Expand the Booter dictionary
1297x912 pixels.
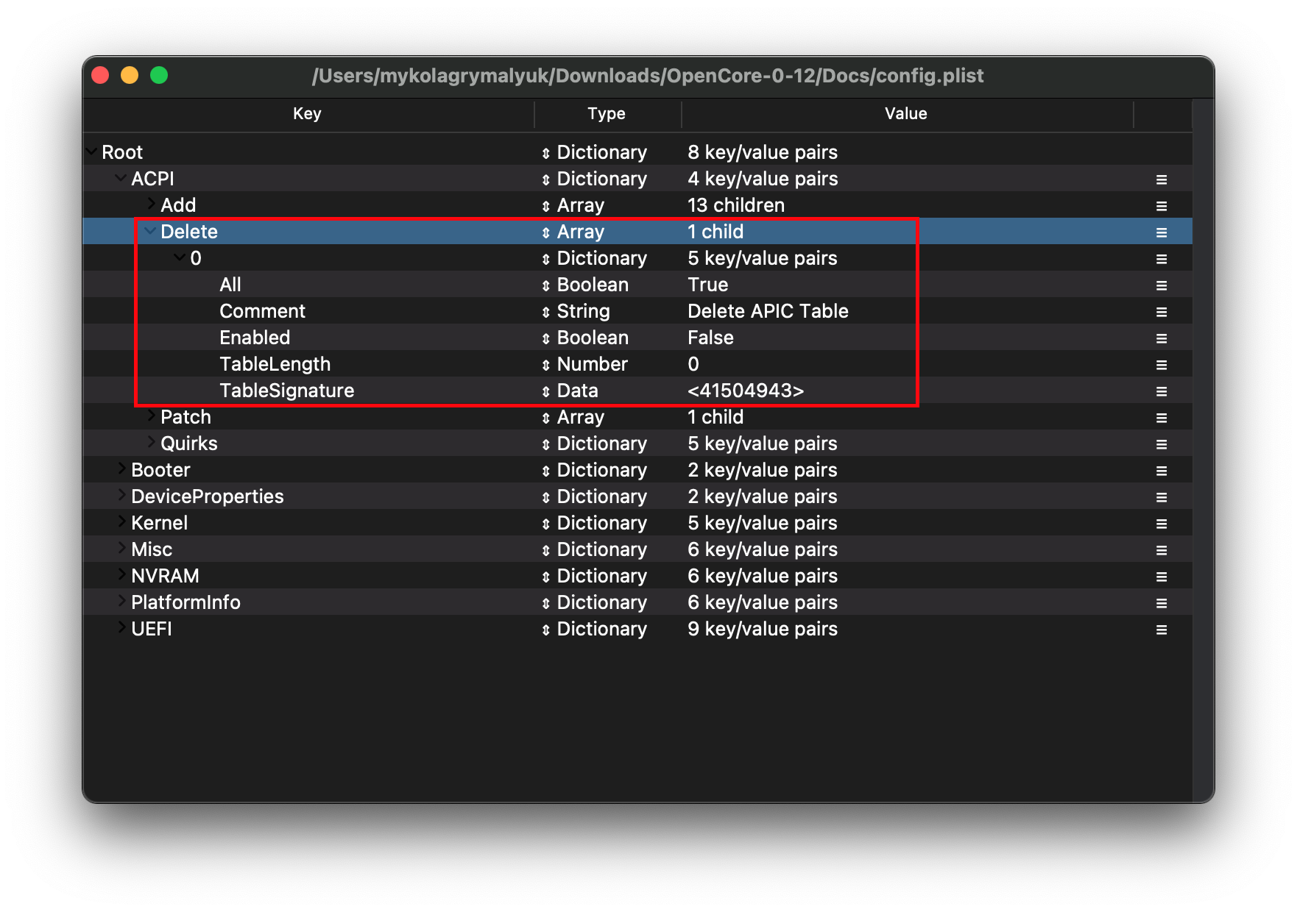tap(121, 469)
